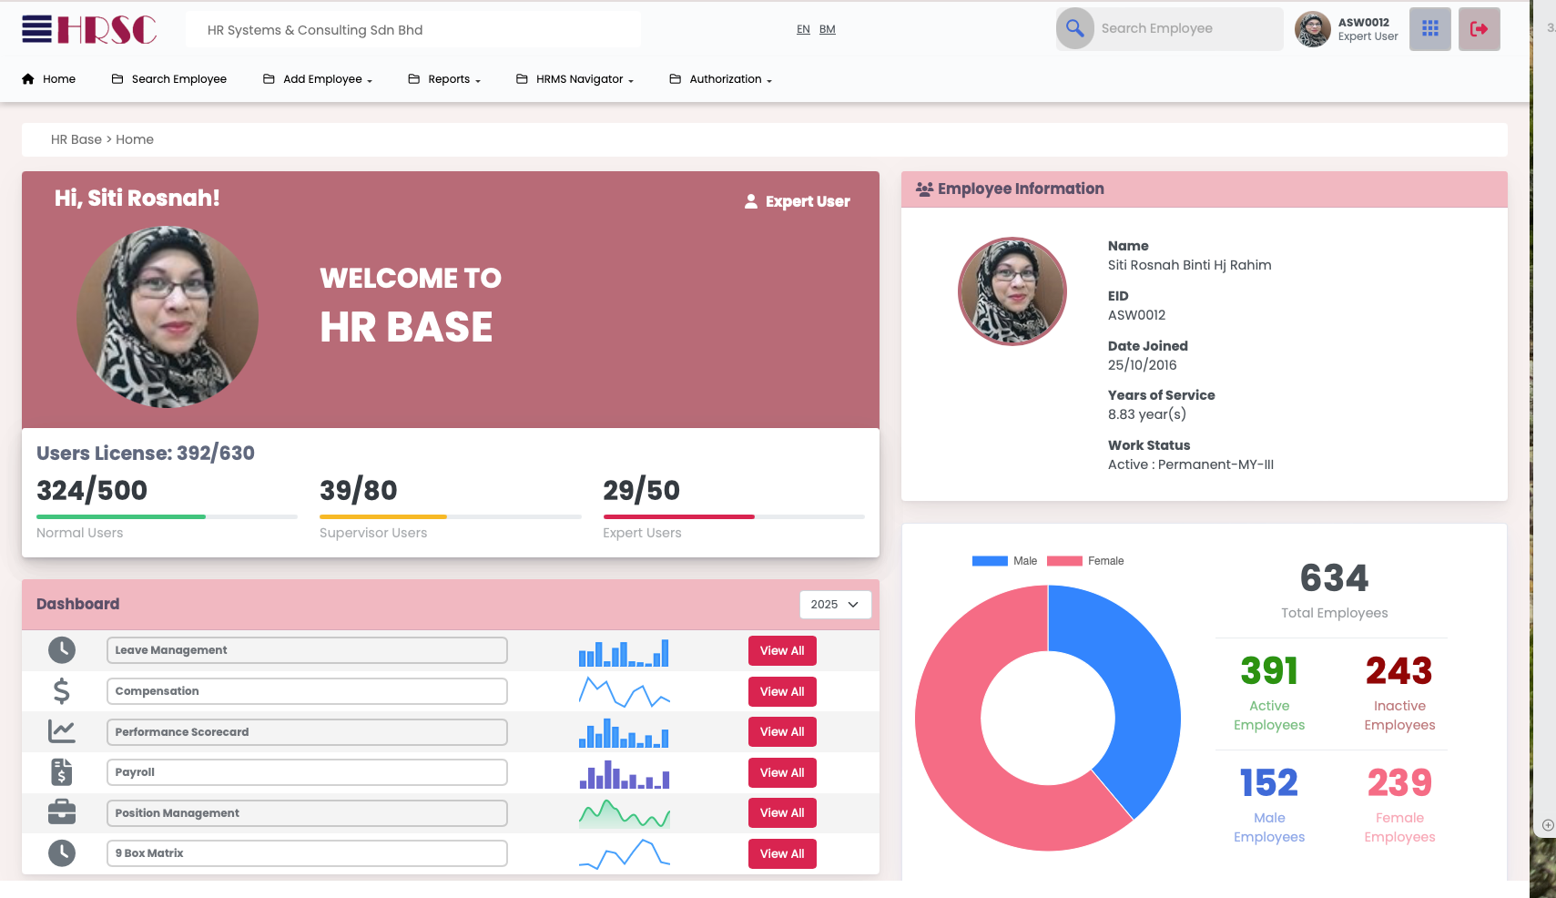Click the Leave Management clock icon
Viewport: 1556px width, 898px height.
click(x=62, y=650)
